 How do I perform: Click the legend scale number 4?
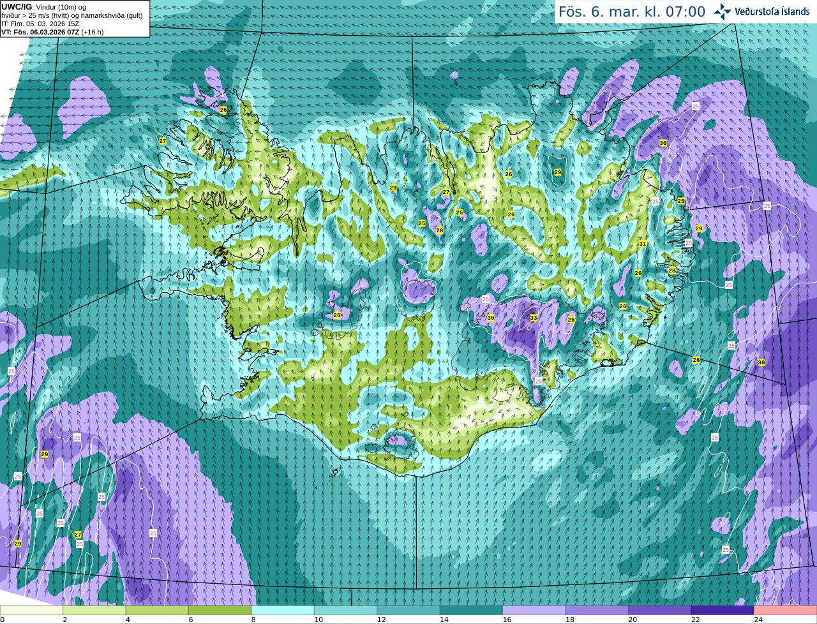[128, 620]
